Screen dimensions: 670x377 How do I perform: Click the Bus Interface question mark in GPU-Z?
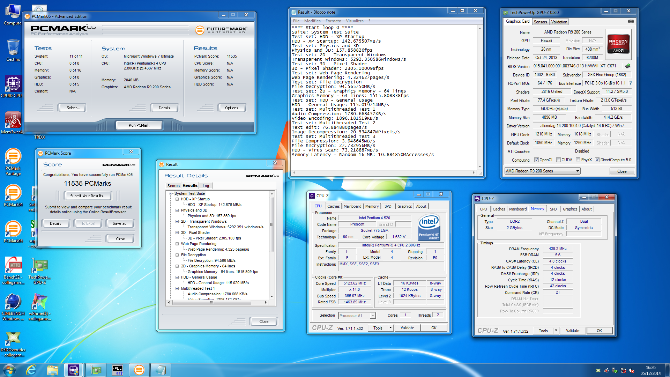pos(631,83)
